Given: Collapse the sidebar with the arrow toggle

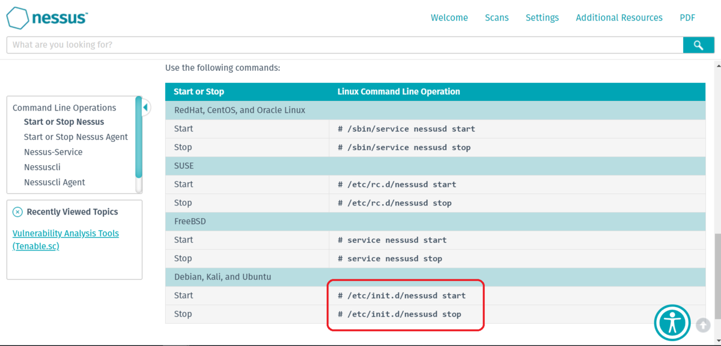Looking at the screenshot, I should pos(145,108).
